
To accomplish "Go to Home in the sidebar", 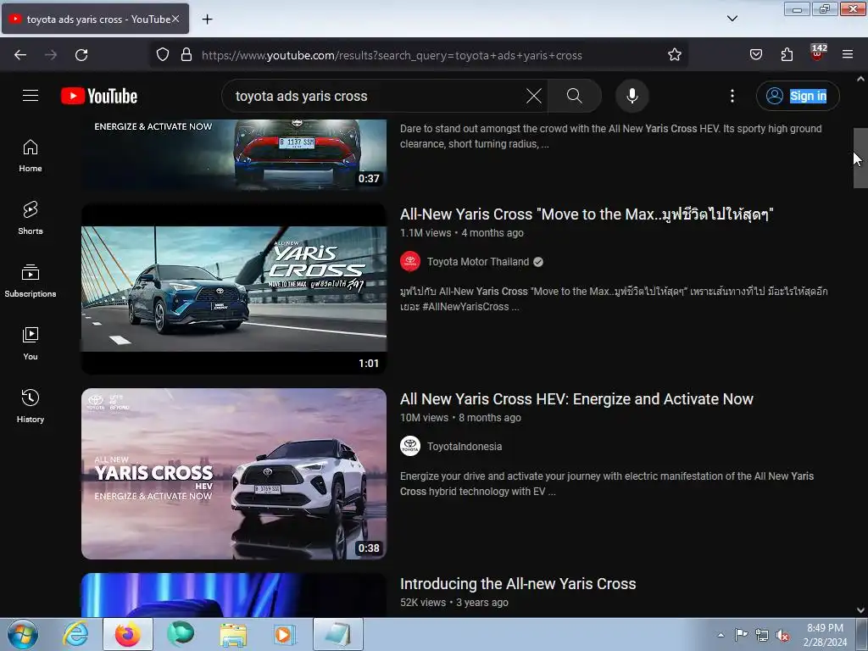I will coord(31,156).
